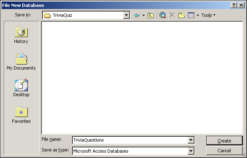Click the Up One Level folder icon
This screenshot has height=158, width=247.
(150, 16)
